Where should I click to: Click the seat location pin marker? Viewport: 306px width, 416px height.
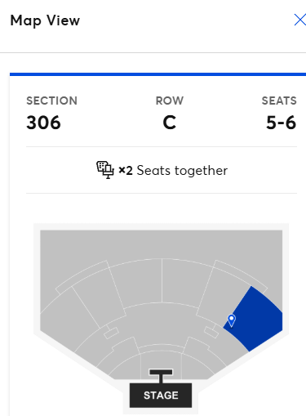pos(232,320)
